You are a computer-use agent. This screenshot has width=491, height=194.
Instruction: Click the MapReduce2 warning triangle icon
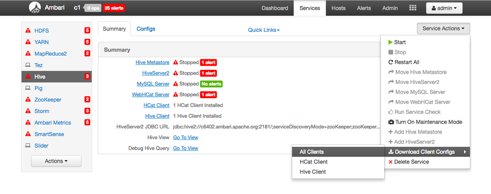28,54
